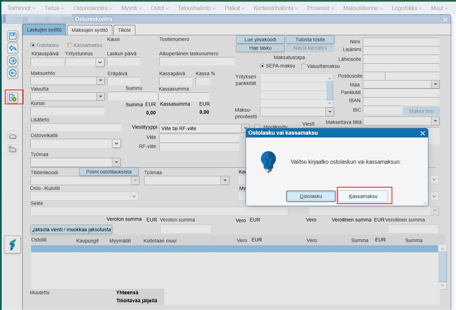456x310 pixels.
Task: Open the Maa country dropdown
Action: 435,85
